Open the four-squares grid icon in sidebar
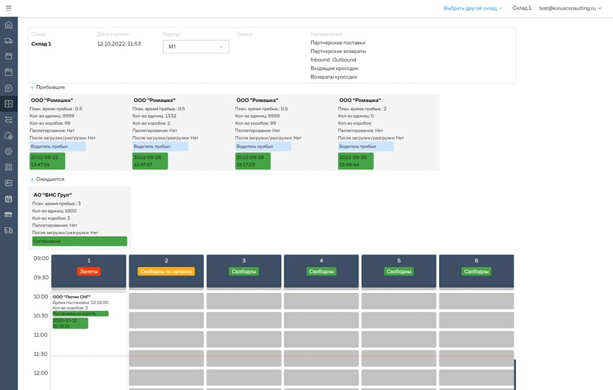613x390 pixels. 8,167
